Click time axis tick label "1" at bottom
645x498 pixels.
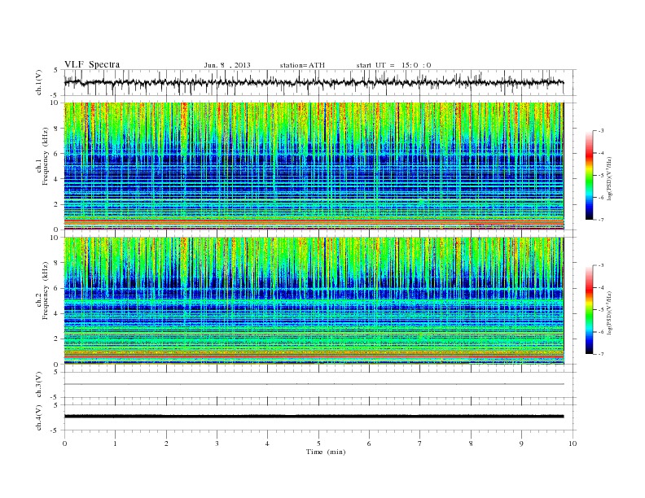coord(115,443)
